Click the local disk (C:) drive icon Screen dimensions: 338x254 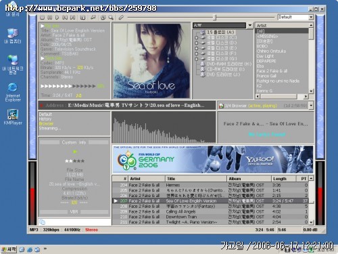click(x=203, y=38)
